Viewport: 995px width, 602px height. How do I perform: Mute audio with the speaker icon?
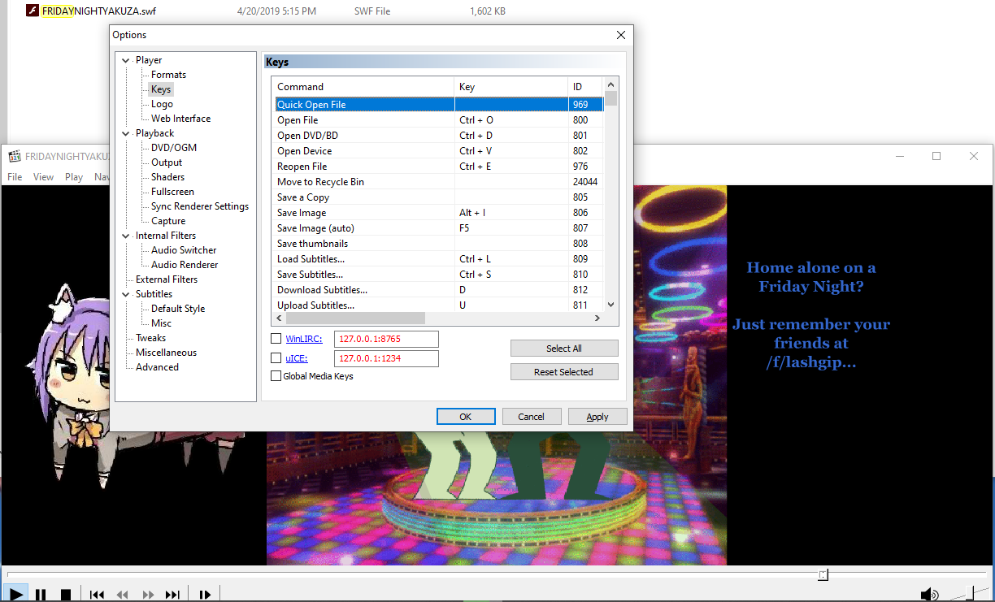(x=929, y=595)
